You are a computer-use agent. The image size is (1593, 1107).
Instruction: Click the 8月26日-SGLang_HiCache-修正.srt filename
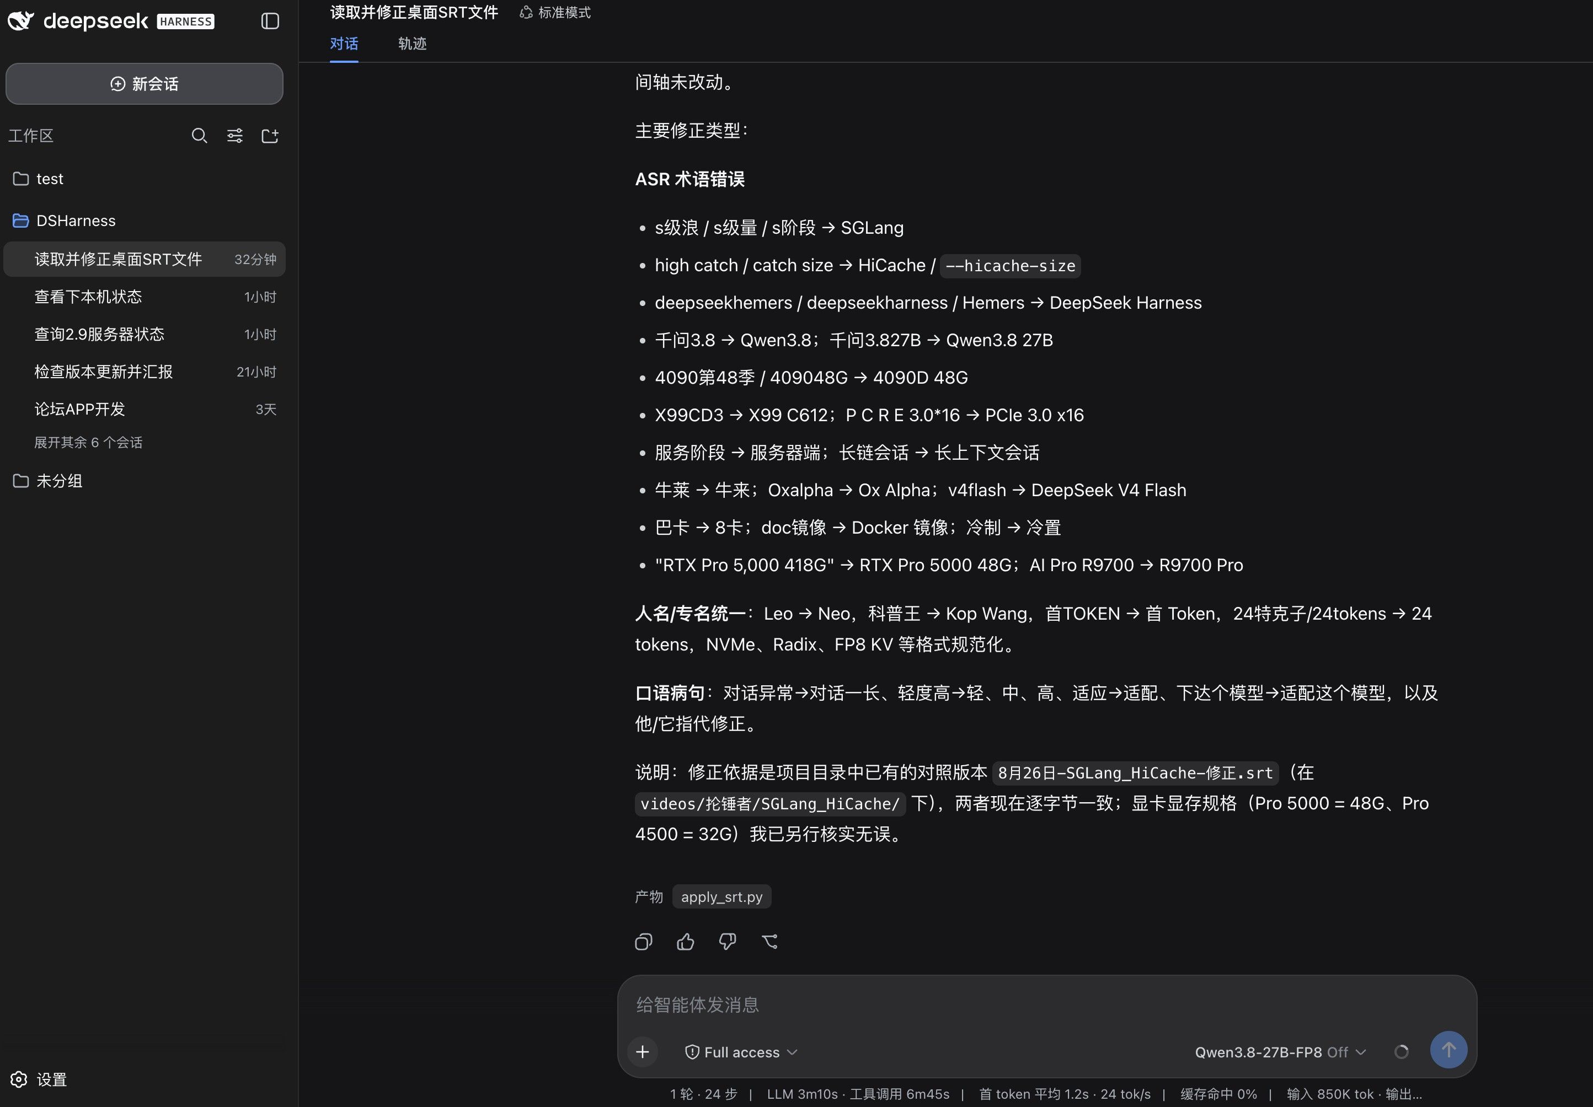pyautogui.click(x=1135, y=773)
